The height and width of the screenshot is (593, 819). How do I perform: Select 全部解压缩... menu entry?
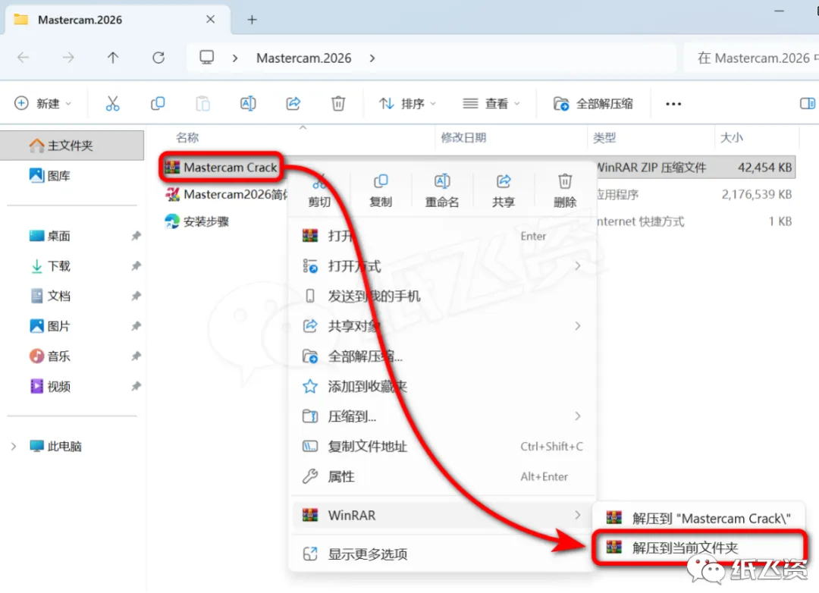point(443,357)
